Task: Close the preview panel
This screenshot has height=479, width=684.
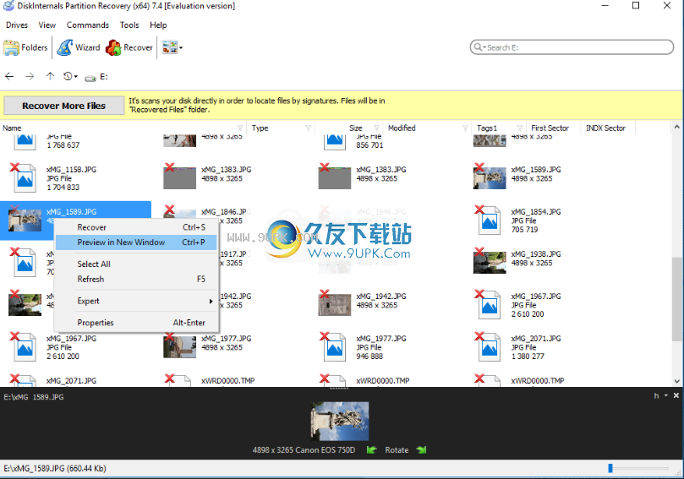Action: click(x=676, y=395)
